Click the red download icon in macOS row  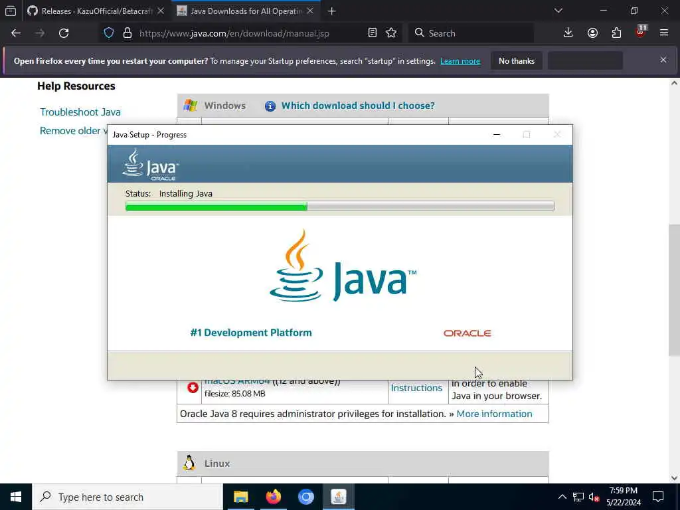coord(193,388)
